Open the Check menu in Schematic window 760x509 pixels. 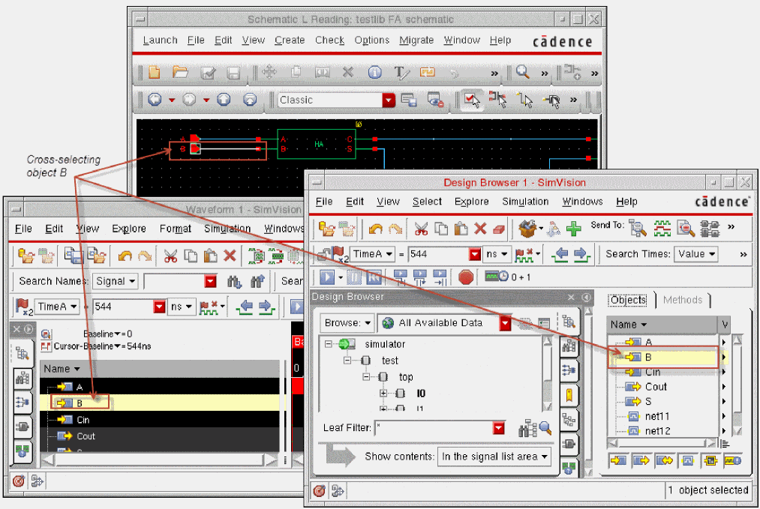coord(329,40)
